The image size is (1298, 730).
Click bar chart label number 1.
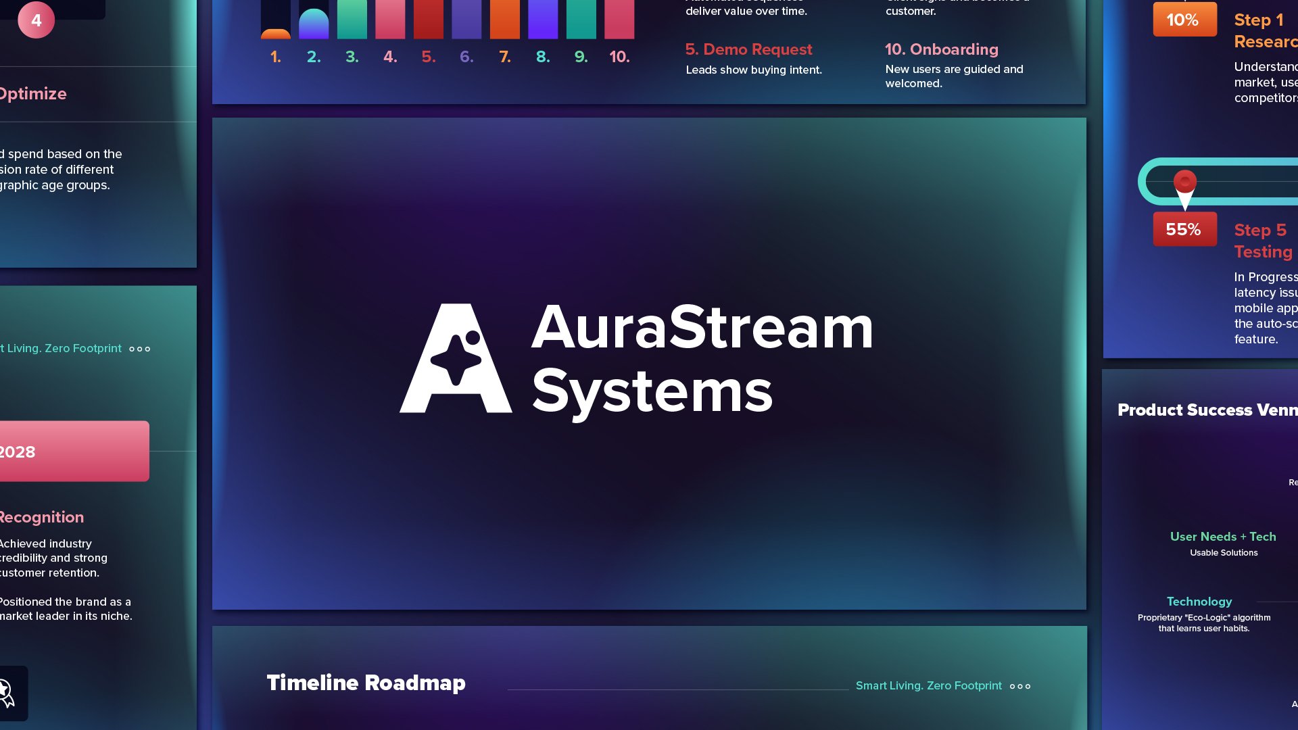coord(275,57)
